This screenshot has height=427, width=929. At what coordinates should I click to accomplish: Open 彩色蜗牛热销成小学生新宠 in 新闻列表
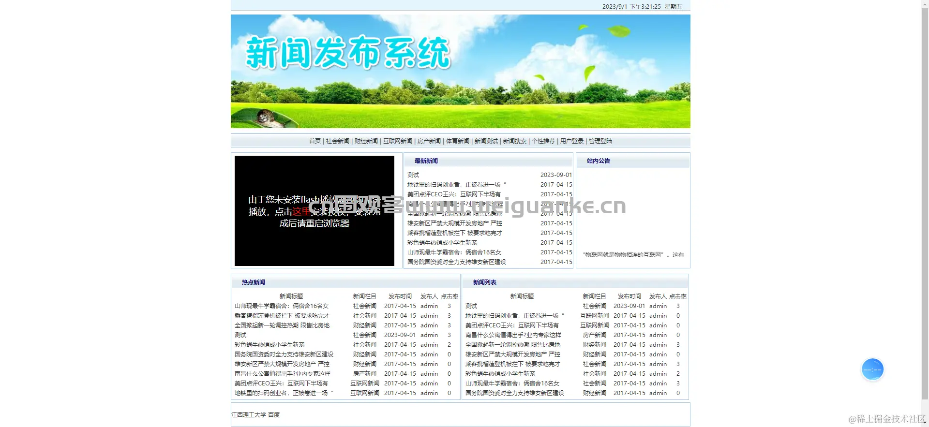[x=500, y=374]
